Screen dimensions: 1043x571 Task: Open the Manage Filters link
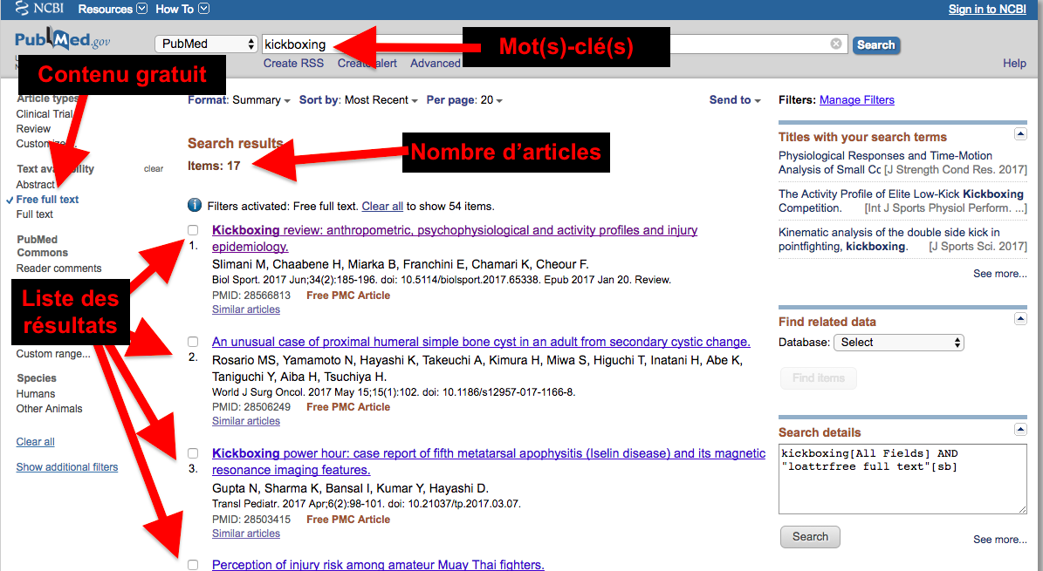[857, 99]
